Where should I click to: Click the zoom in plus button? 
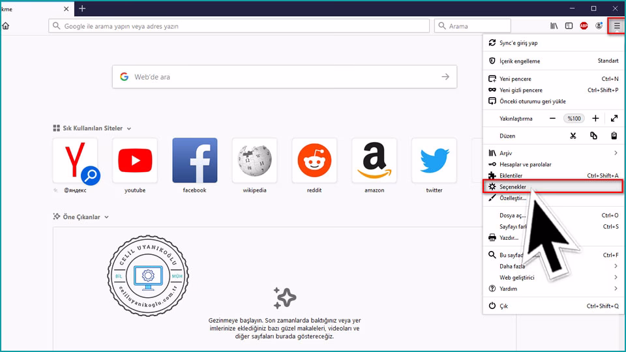tap(595, 119)
